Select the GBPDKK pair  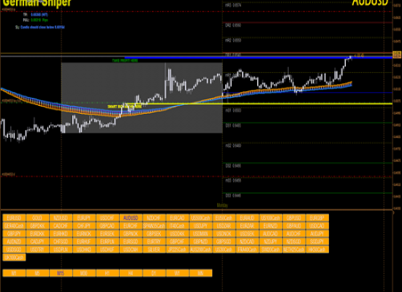(x=37, y=226)
